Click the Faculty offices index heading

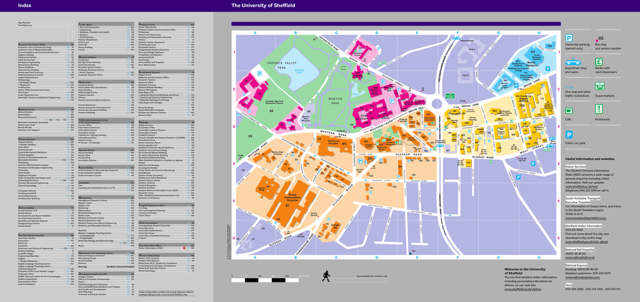[x=107, y=24]
